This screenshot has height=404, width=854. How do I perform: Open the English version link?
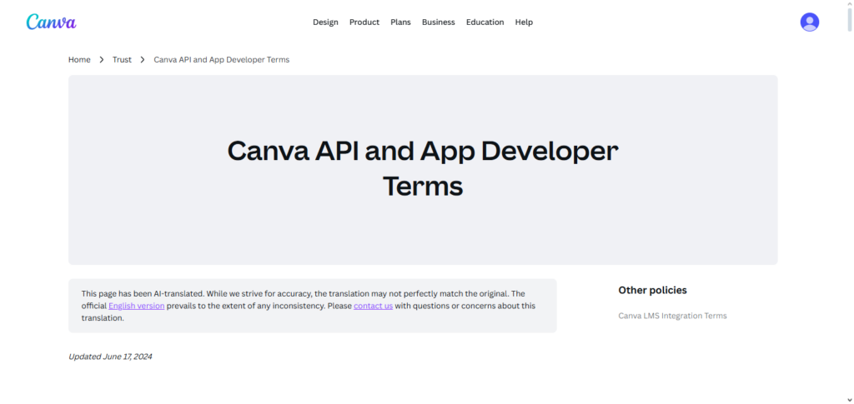tap(137, 306)
